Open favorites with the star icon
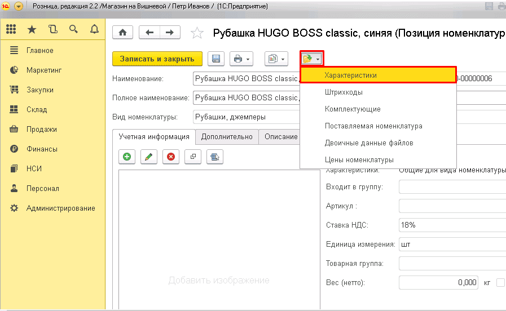Viewport: 506px width, 311px height. (32, 29)
